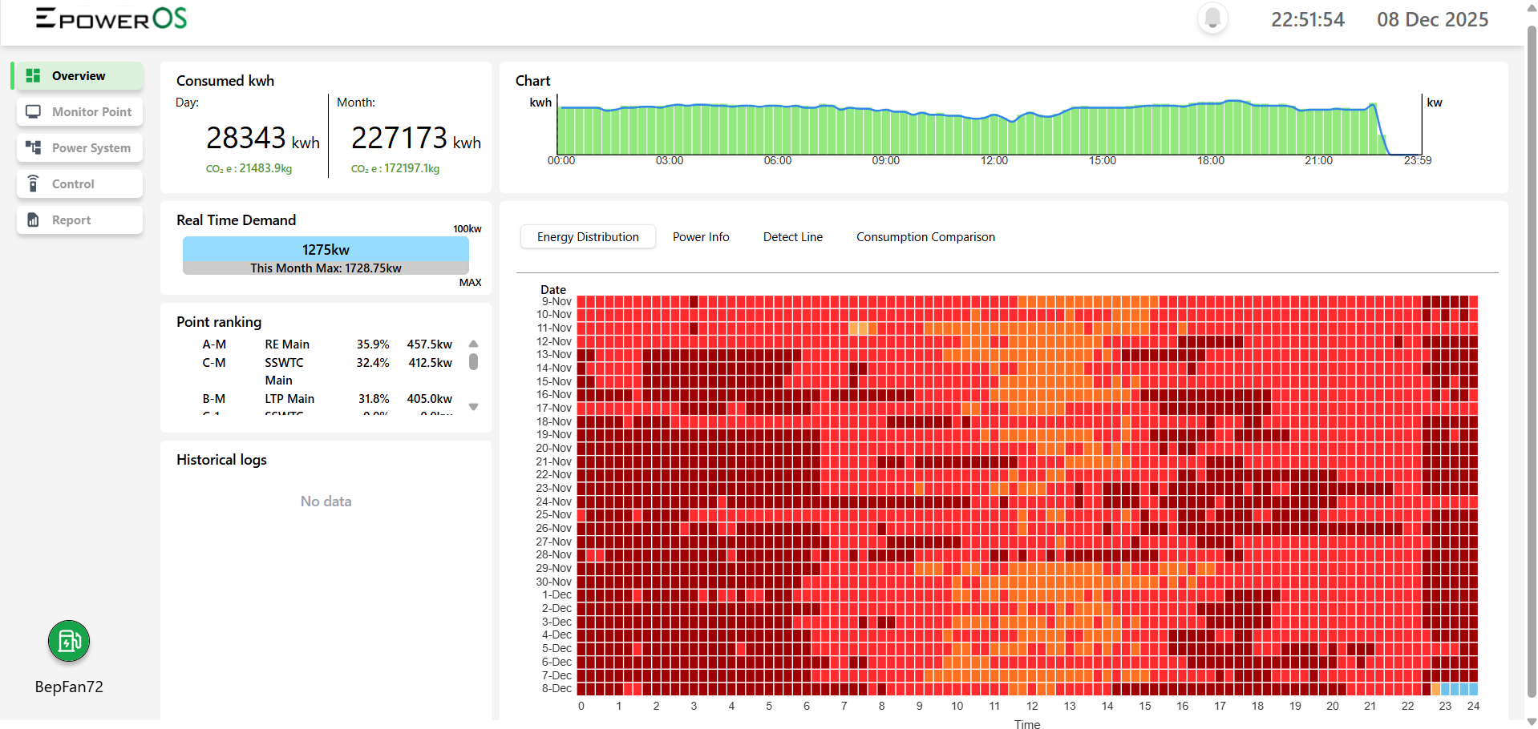Click the date 08 Dec 2025

pyautogui.click(x=1432, y=19)
